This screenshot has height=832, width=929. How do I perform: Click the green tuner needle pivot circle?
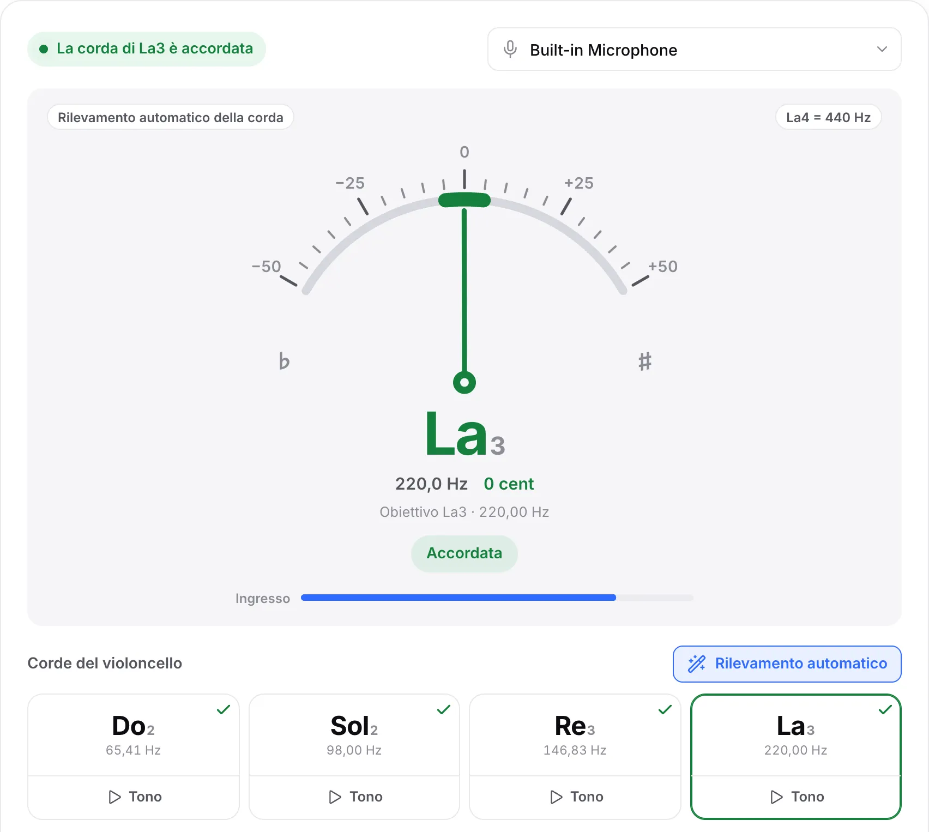[x=464, y=382]
